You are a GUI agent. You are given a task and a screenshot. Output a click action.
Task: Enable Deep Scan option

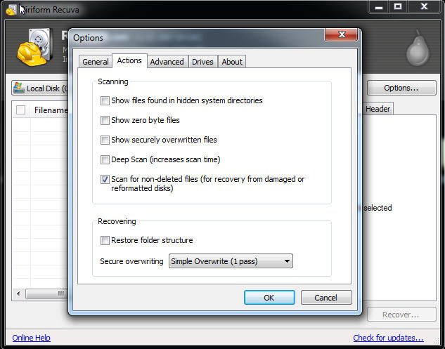[x=105, y=159]
